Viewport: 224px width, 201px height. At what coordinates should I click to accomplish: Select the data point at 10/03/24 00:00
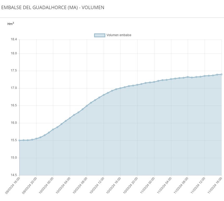(53, 129)
